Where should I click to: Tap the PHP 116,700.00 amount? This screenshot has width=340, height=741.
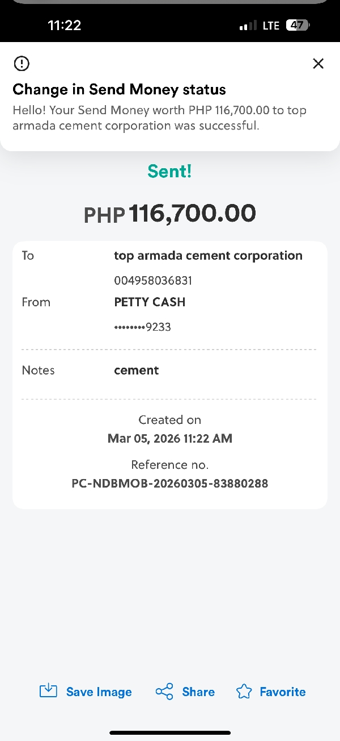tap(169, 214)
